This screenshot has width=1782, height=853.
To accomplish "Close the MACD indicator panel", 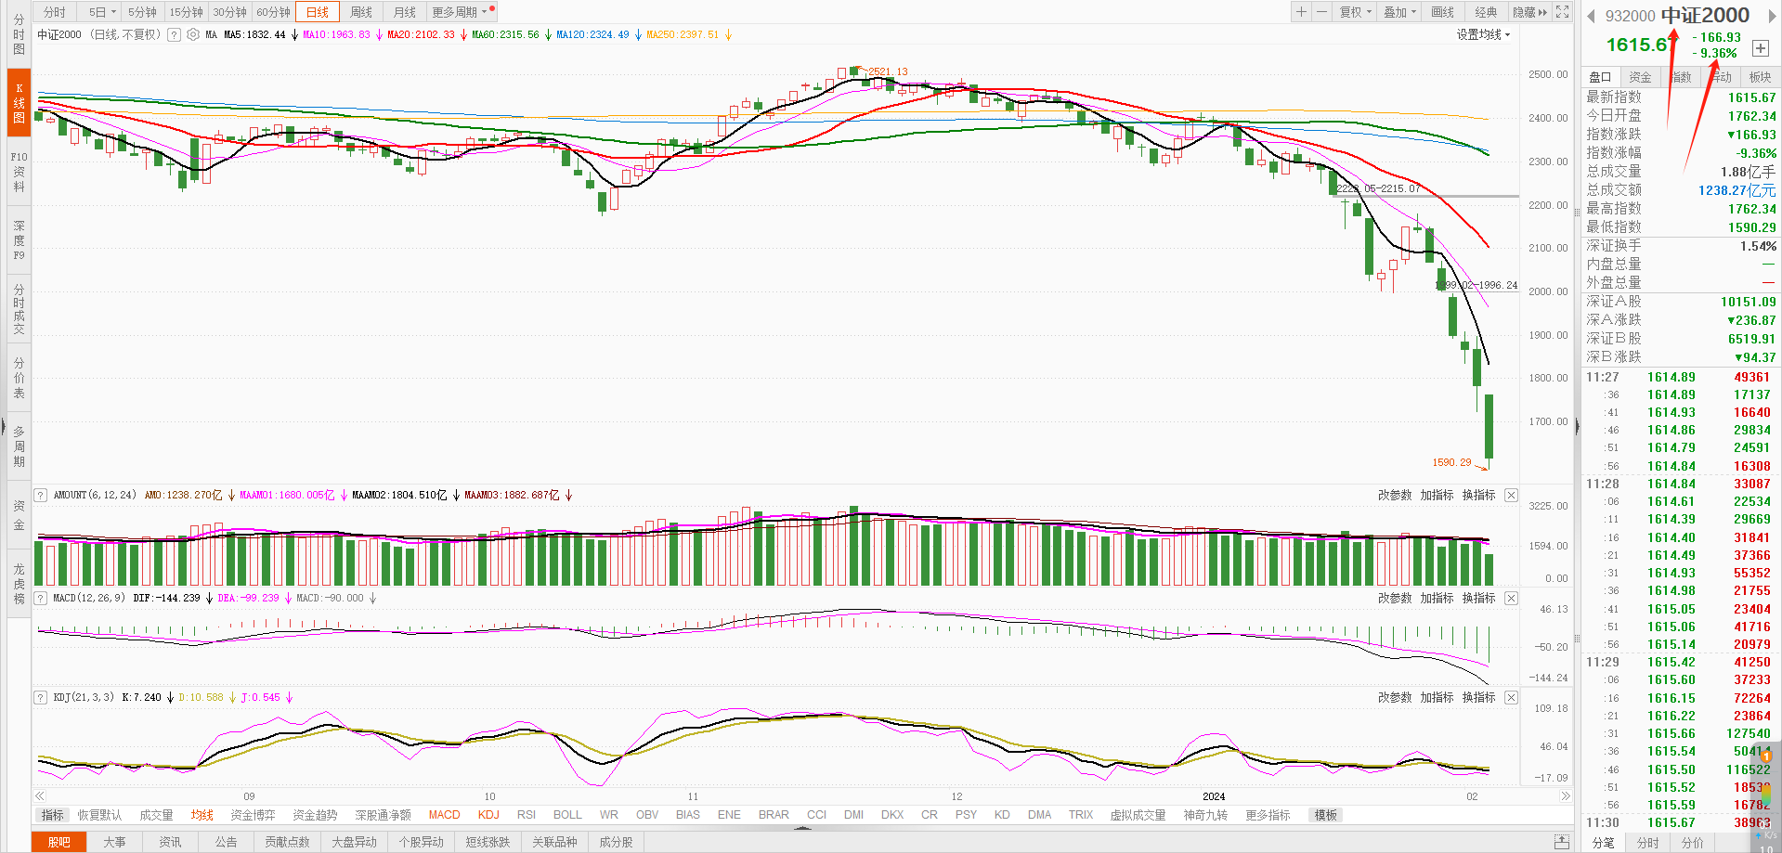I will click(1511, 599).
